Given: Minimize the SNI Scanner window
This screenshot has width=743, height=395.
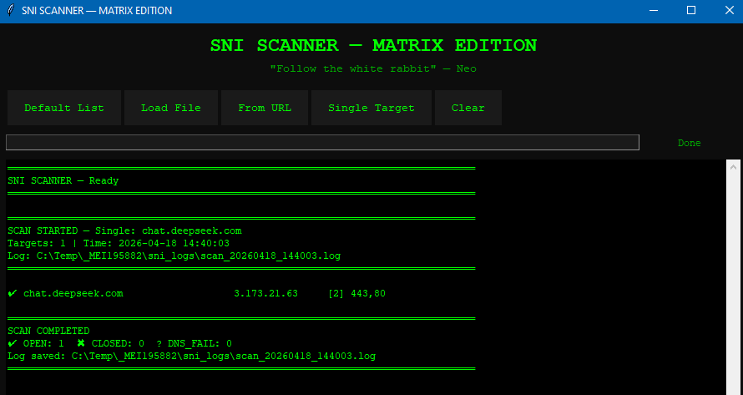Looking at the screenshot, I should 654,10.
